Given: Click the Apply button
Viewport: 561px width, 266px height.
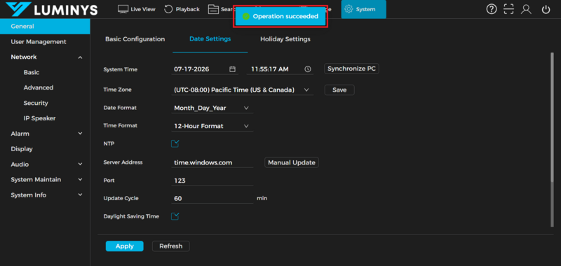Looking at the screenshot, I should pyautogui.click(x=125, y=246).
